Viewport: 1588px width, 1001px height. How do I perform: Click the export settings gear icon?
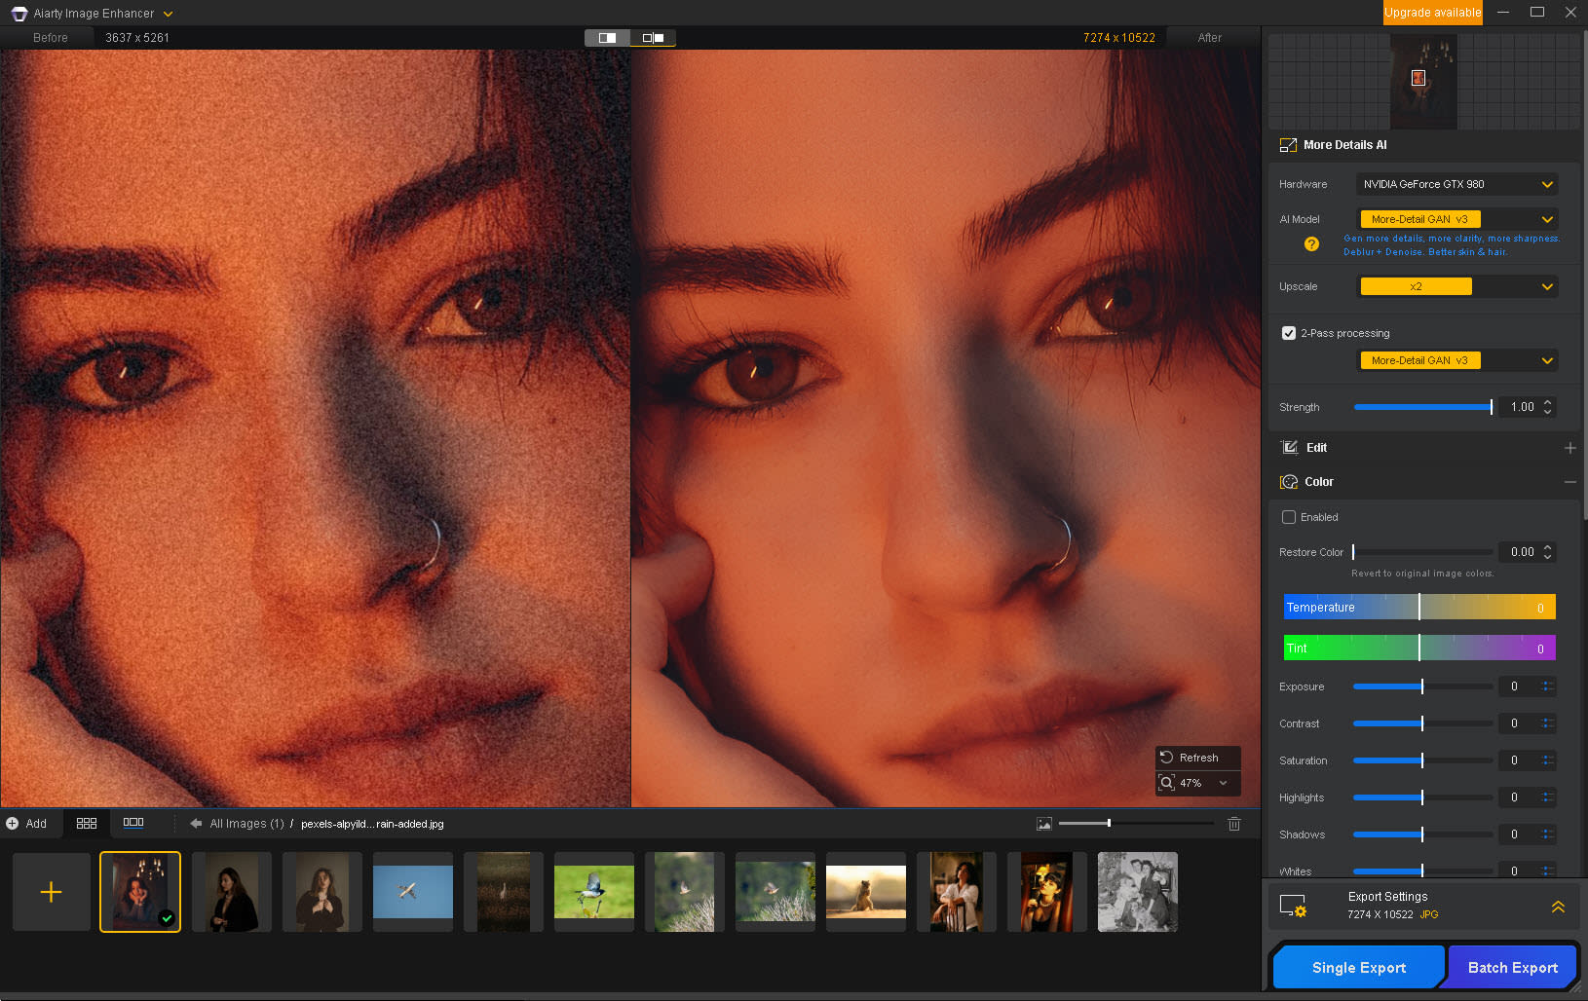(x=1293, y=906)
